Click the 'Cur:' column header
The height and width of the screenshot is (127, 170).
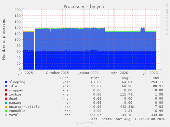click(x=64, y=78)
